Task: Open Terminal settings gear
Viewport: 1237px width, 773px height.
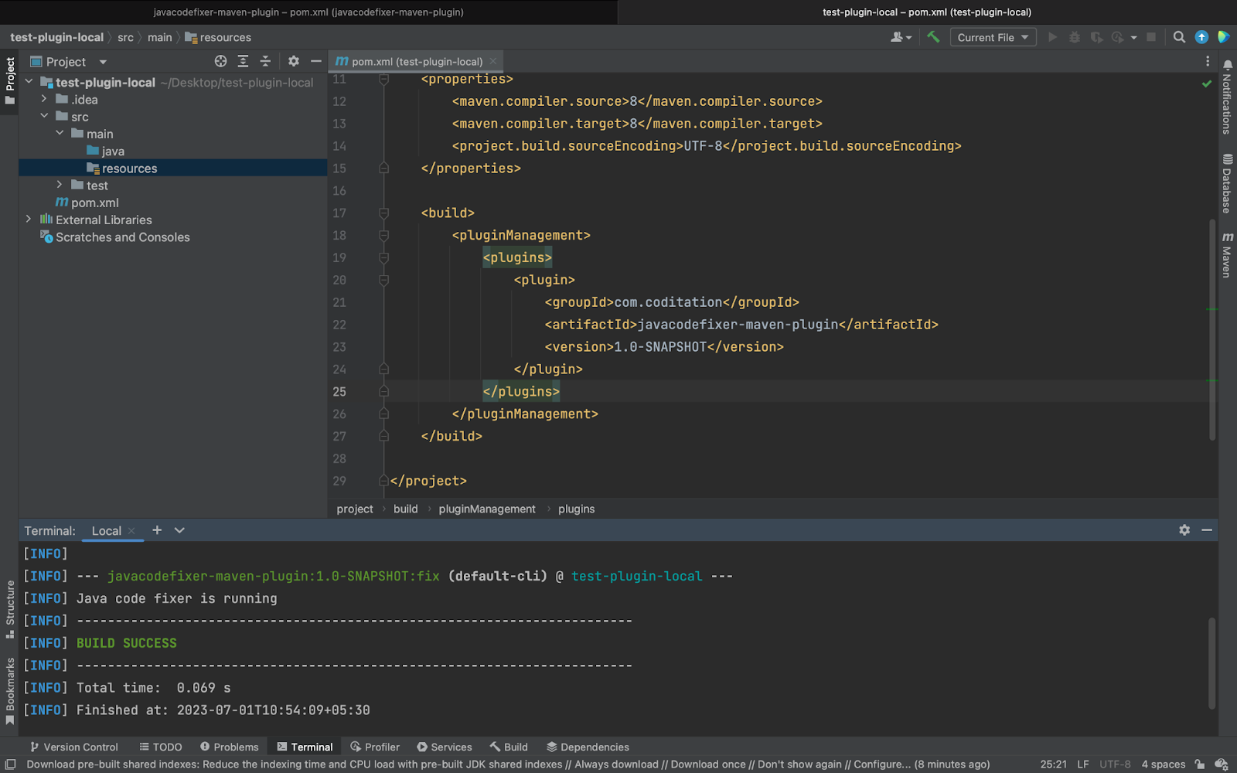Action: click(x=1184, y=530)
